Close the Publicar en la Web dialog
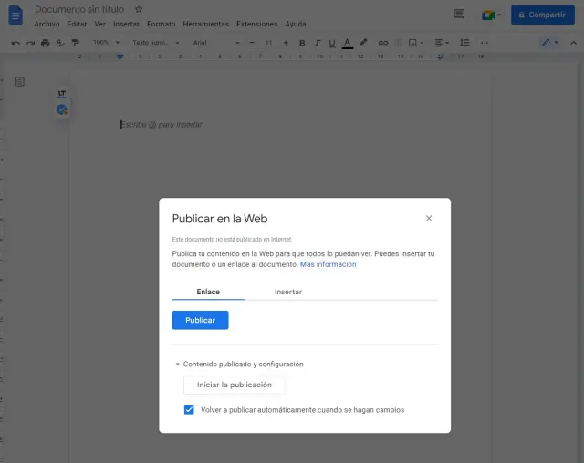584x463 pixels. click(429, 218)
